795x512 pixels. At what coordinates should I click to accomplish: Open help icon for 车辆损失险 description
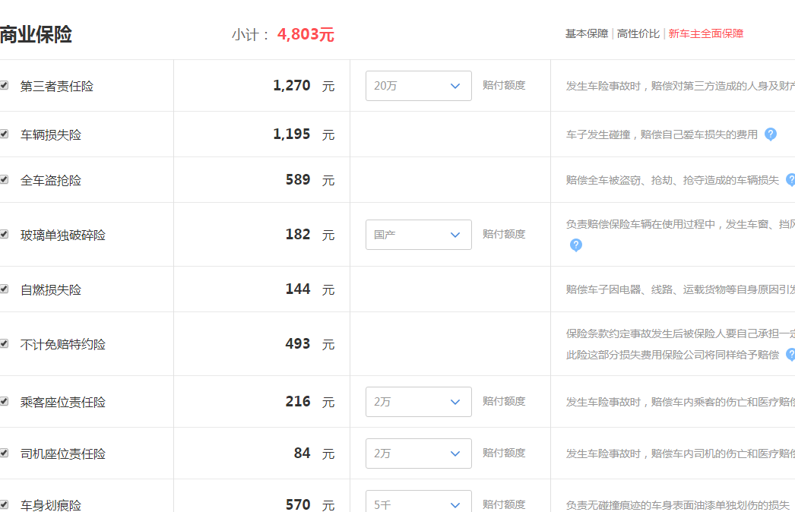coord(770,134)
